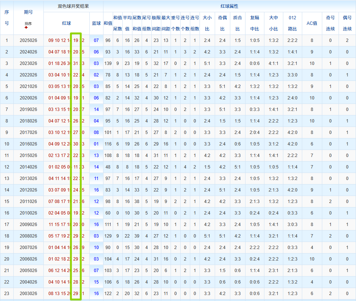Click the AC值 column header
Viewport: 356px width, 301px height.
[311, 23]
